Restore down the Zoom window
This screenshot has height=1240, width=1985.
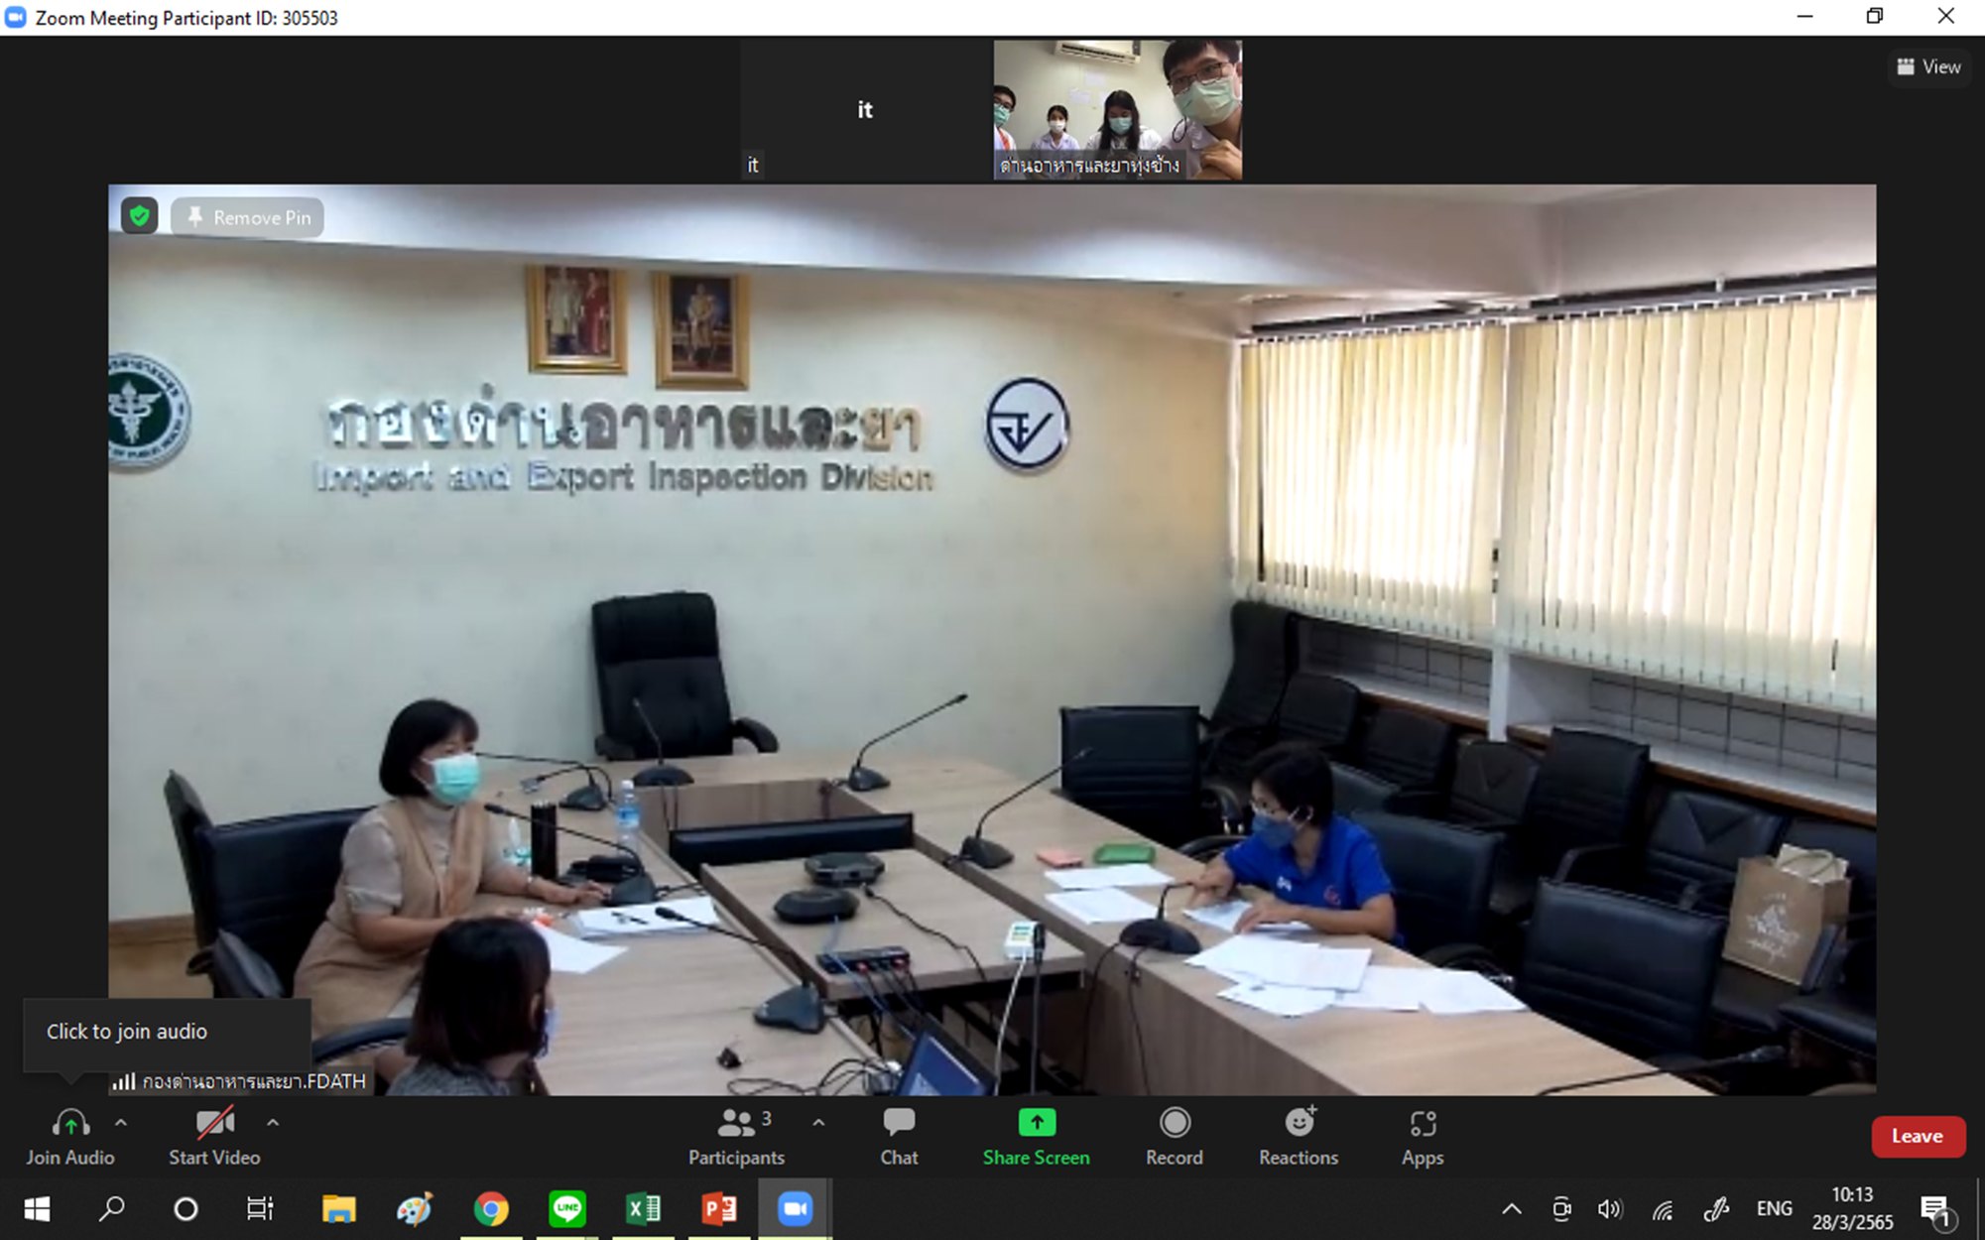tap(1874, 17)
